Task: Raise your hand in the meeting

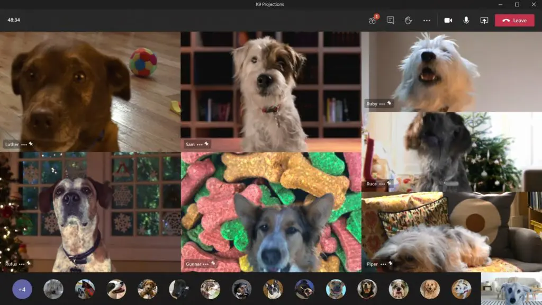Action: pyautogui.click(x=408, y=21)
